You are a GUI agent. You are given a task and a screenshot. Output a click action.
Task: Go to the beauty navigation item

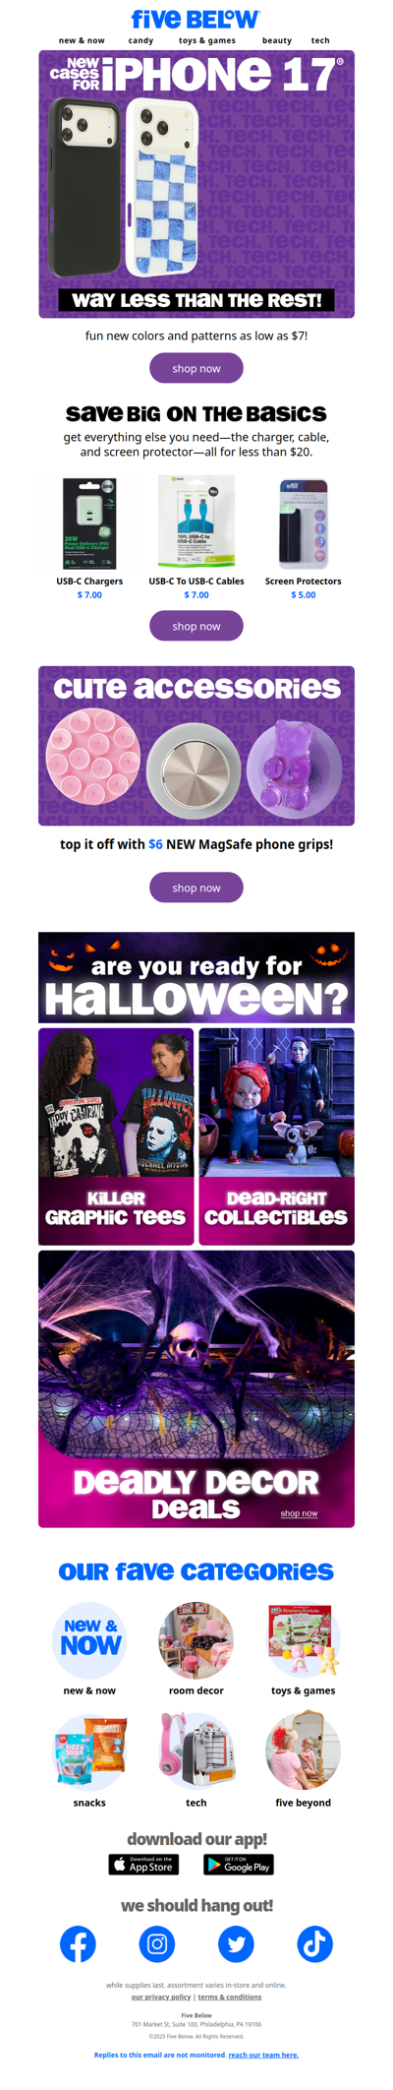pos(277,40)
